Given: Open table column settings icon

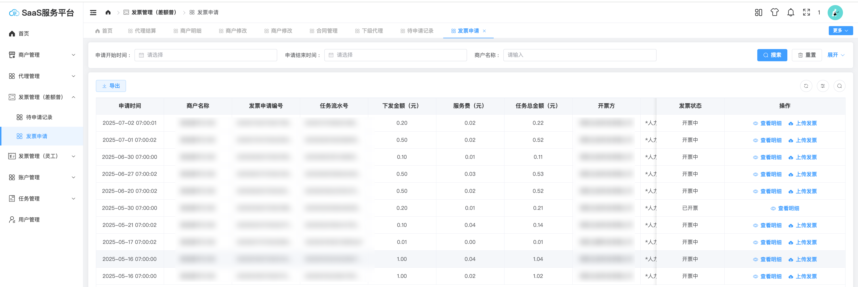Looking at the screenshot, I should coord(823,86).
